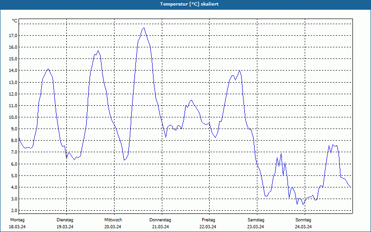Click the Freitag day label
Viewport: 371px width, 232px height.
click(x=208, y=220)
